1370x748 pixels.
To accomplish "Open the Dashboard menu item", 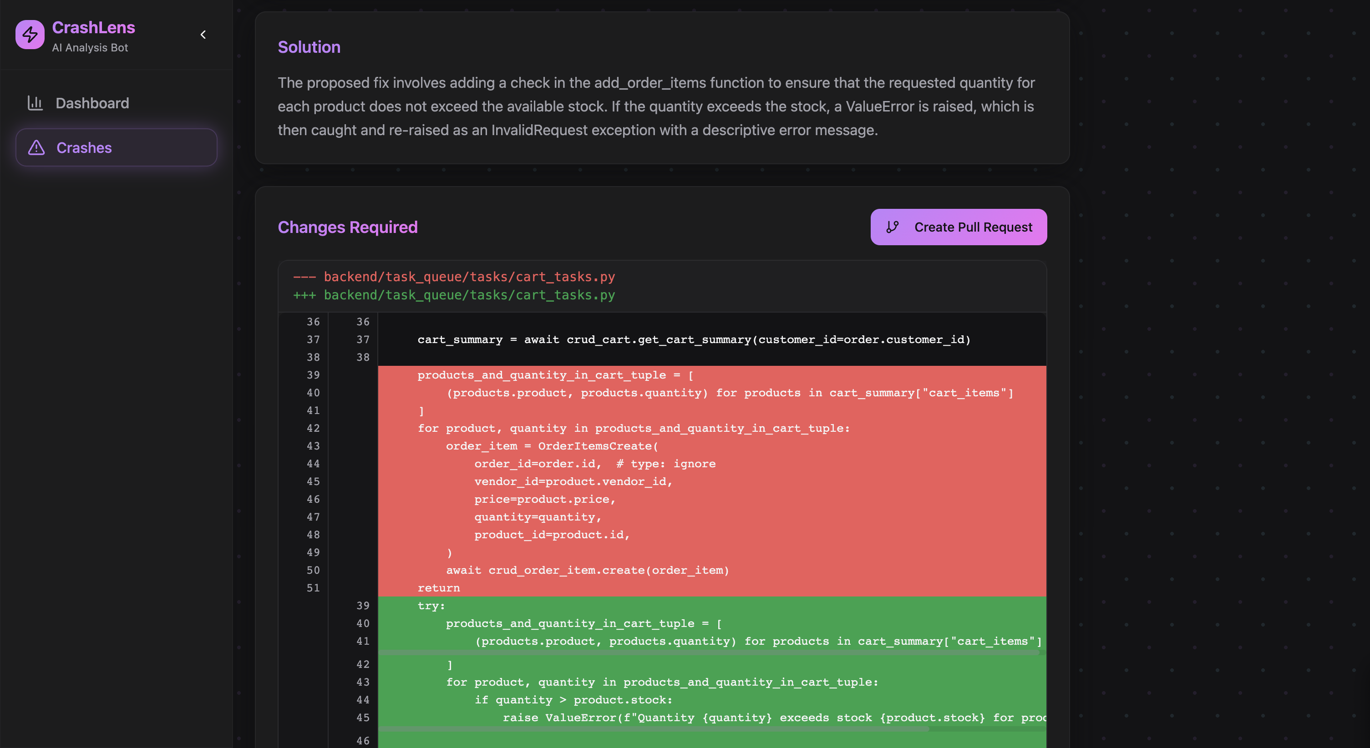I will 92,103.
